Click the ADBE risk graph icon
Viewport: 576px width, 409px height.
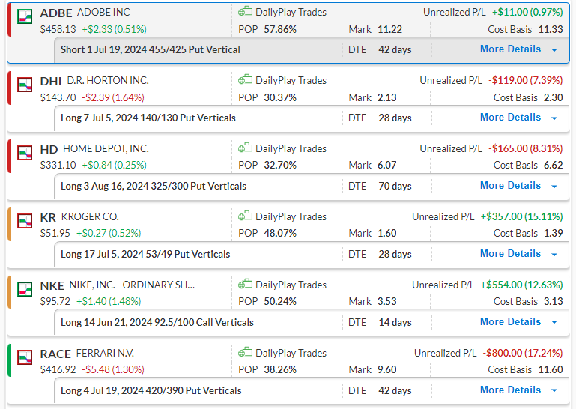[25, 16]
